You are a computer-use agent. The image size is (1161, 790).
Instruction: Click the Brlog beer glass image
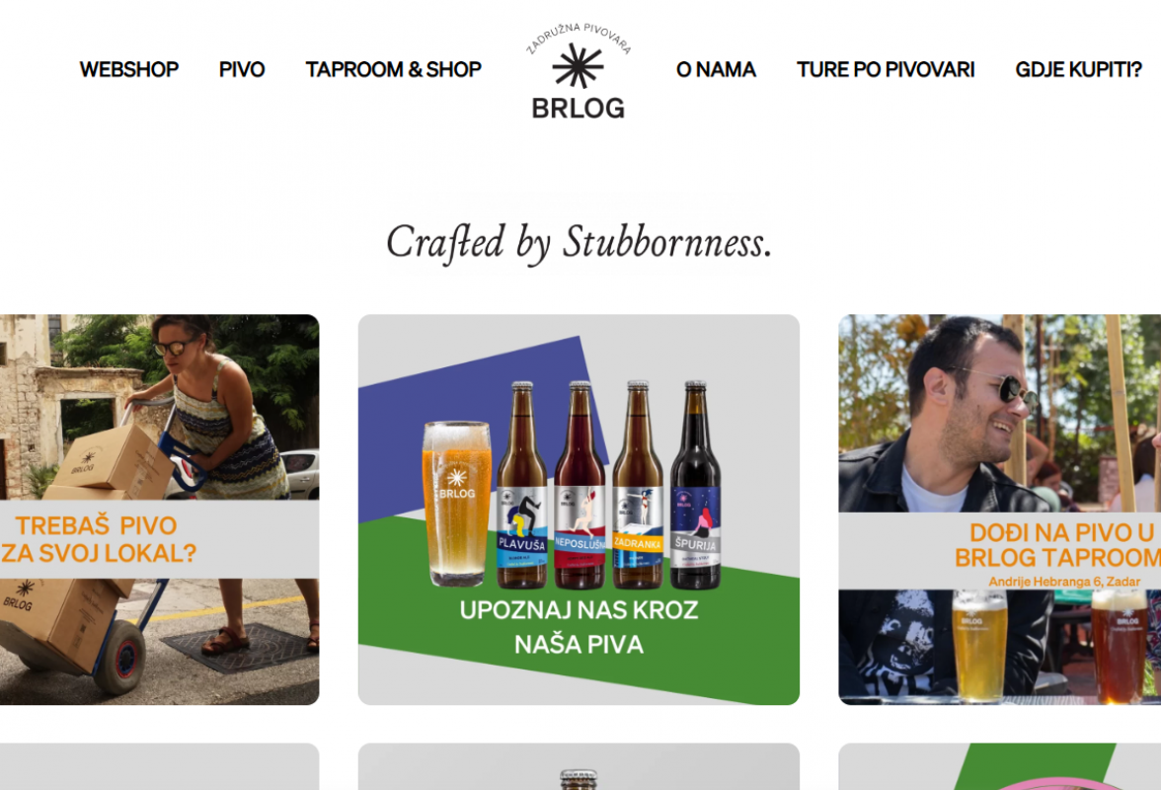coord(456,504)
